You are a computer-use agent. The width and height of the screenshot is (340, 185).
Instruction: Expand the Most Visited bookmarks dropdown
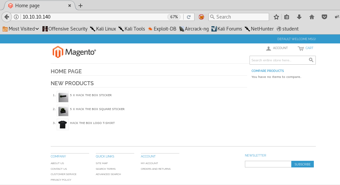21,29
